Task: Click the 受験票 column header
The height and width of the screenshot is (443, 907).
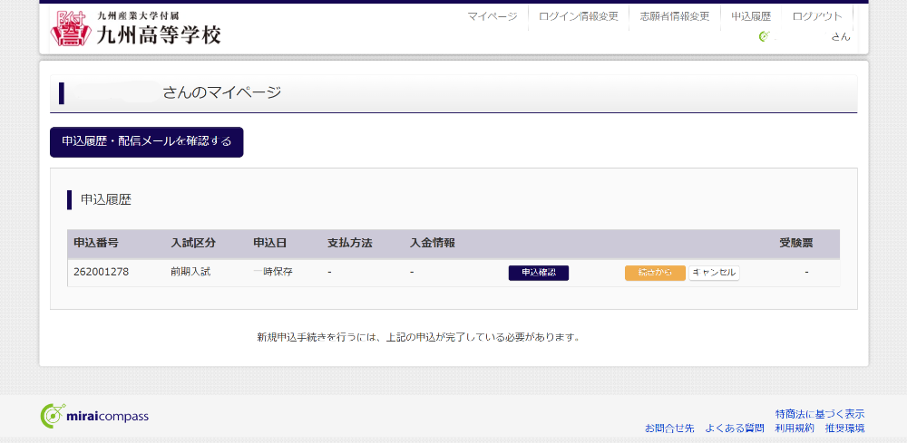Action: pyautogui.click(x=795, y=244)
